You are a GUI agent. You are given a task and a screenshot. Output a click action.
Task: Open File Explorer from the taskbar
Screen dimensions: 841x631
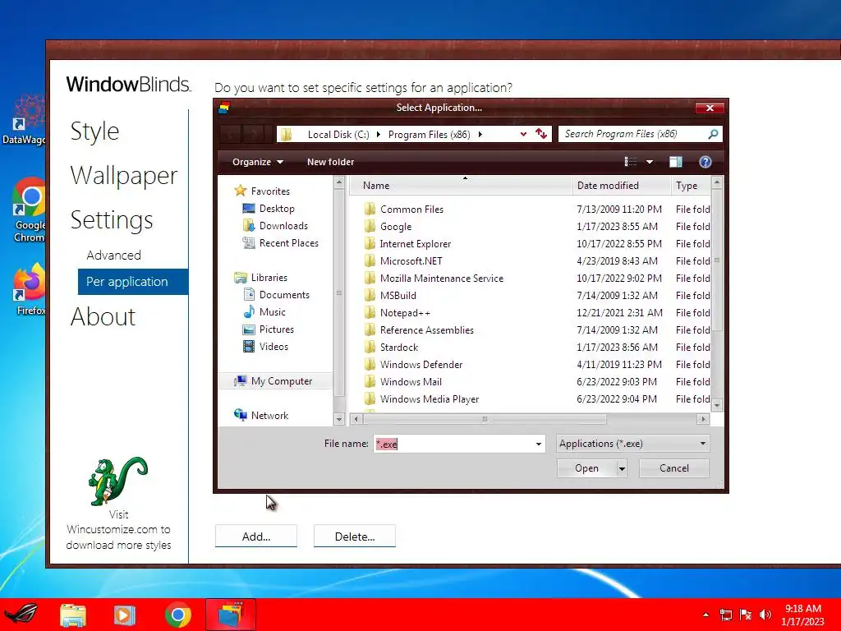pos(73,615)
